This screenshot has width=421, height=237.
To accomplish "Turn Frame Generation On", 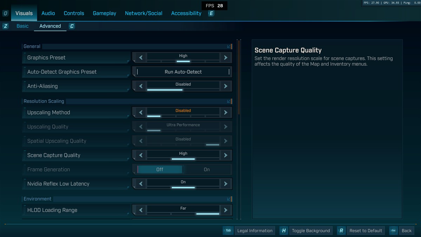I will [x=207, y=170].
